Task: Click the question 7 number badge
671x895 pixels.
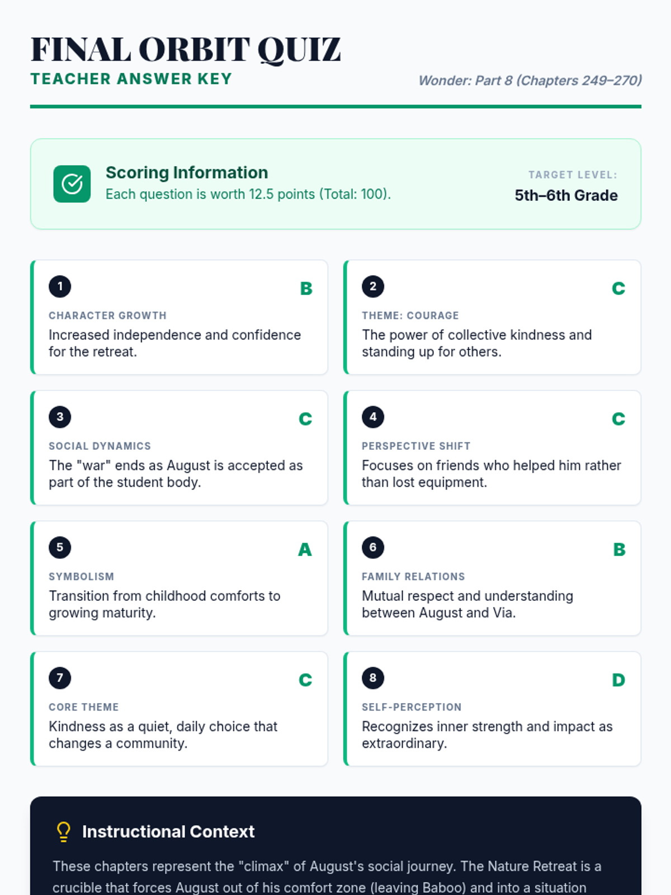Action: (60, 678)
